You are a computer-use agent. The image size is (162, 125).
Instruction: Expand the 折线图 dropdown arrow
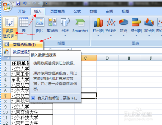[111, 36]
